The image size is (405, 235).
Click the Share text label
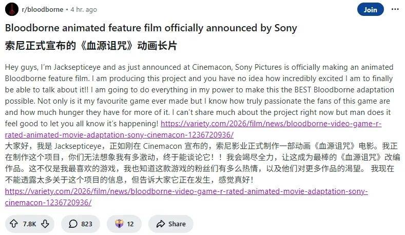click(x=177, y=224)
